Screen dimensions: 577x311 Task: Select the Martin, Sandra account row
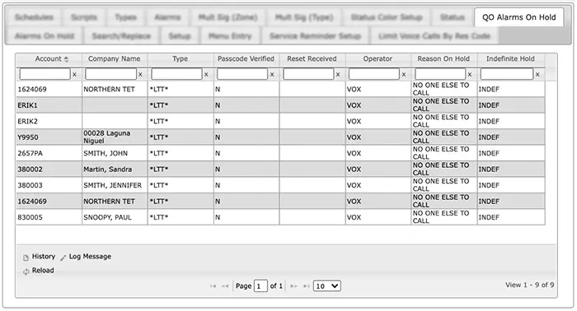[x=280, y=169]
